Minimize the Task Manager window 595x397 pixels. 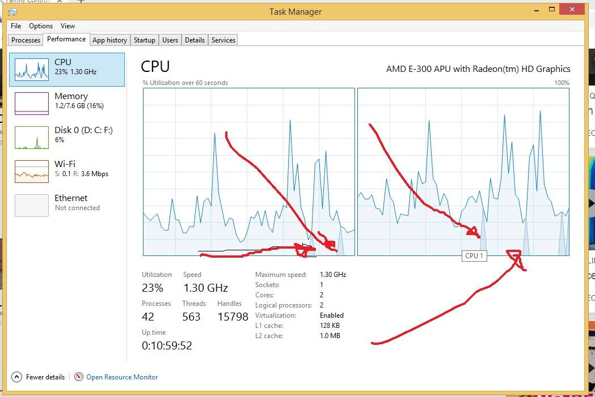pos(537,11)
